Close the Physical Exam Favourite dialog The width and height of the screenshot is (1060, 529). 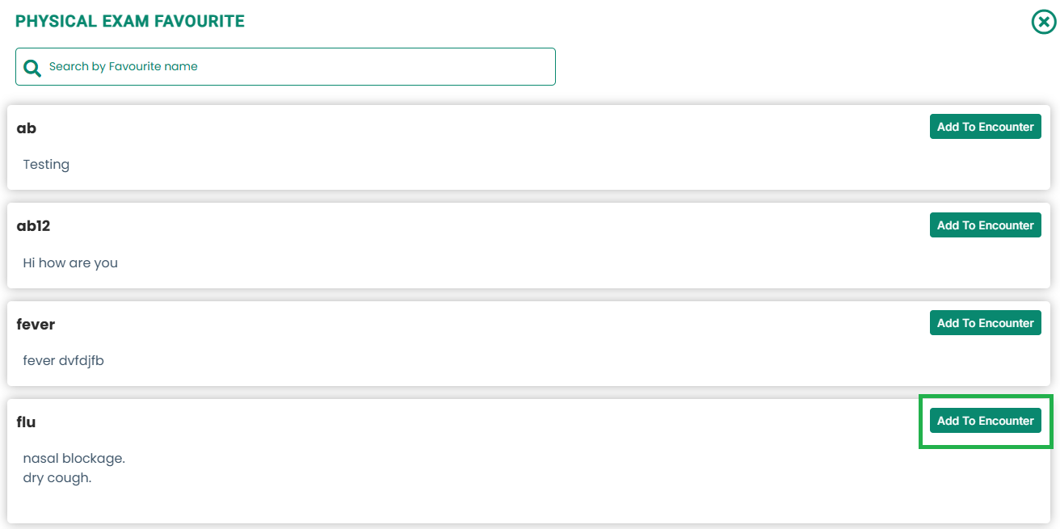[x=1044, y=22]
